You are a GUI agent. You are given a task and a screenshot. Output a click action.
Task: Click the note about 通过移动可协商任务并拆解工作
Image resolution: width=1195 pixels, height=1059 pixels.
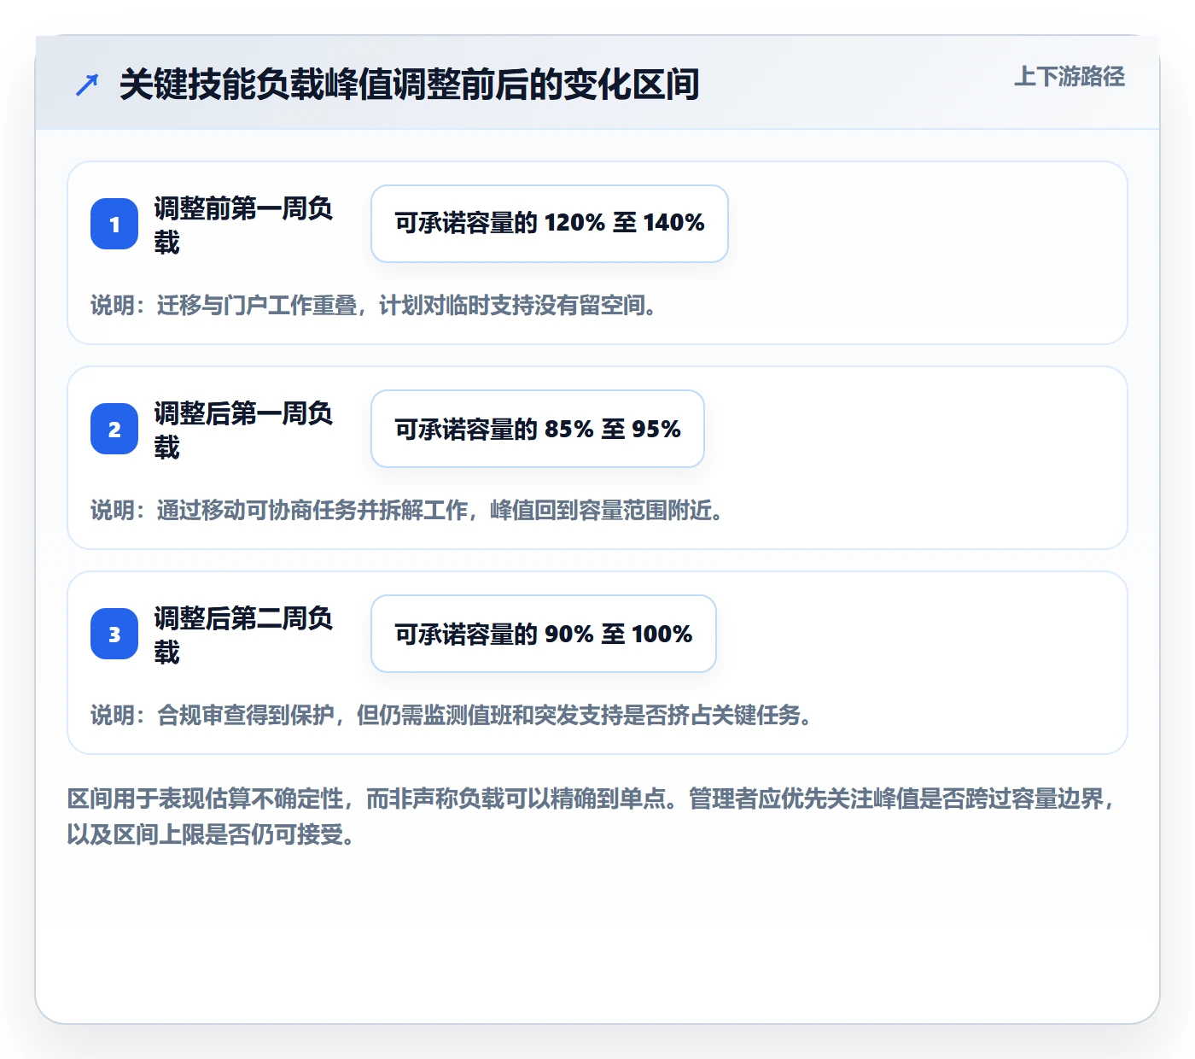pyautogui.click(x=407, y=510)
